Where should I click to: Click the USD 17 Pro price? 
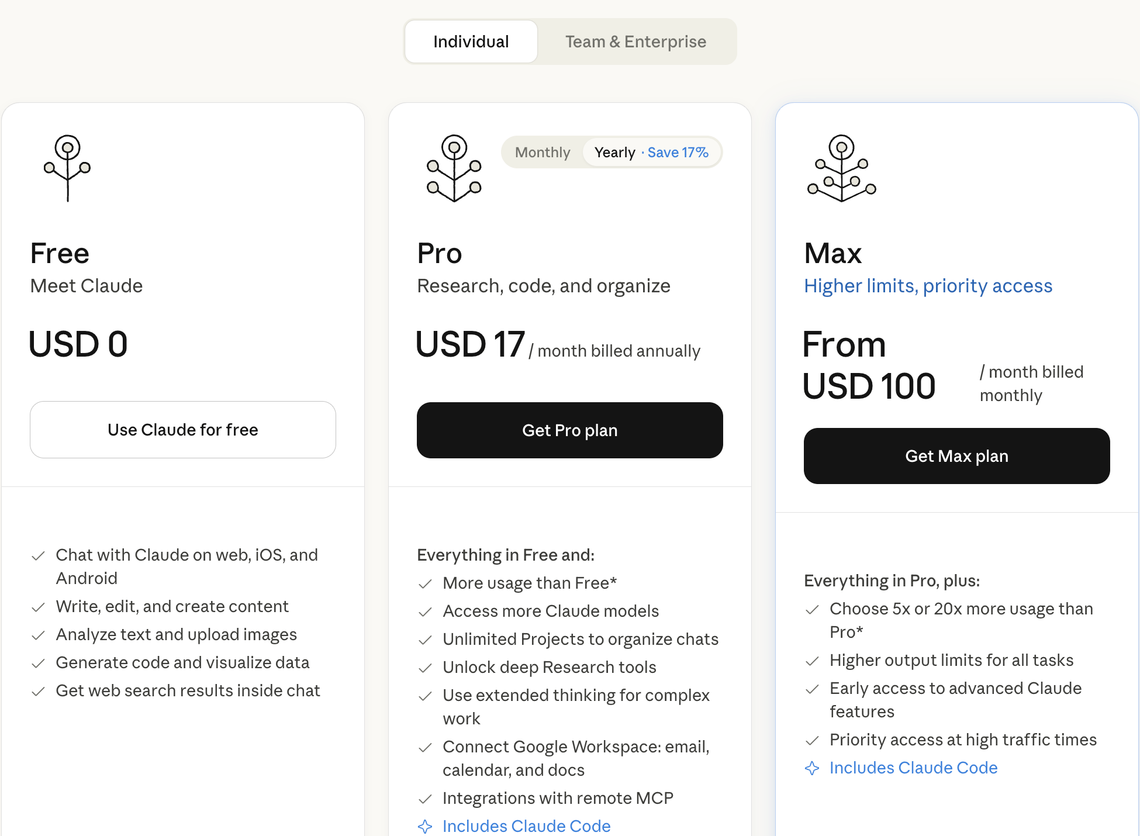pos(470,344)
